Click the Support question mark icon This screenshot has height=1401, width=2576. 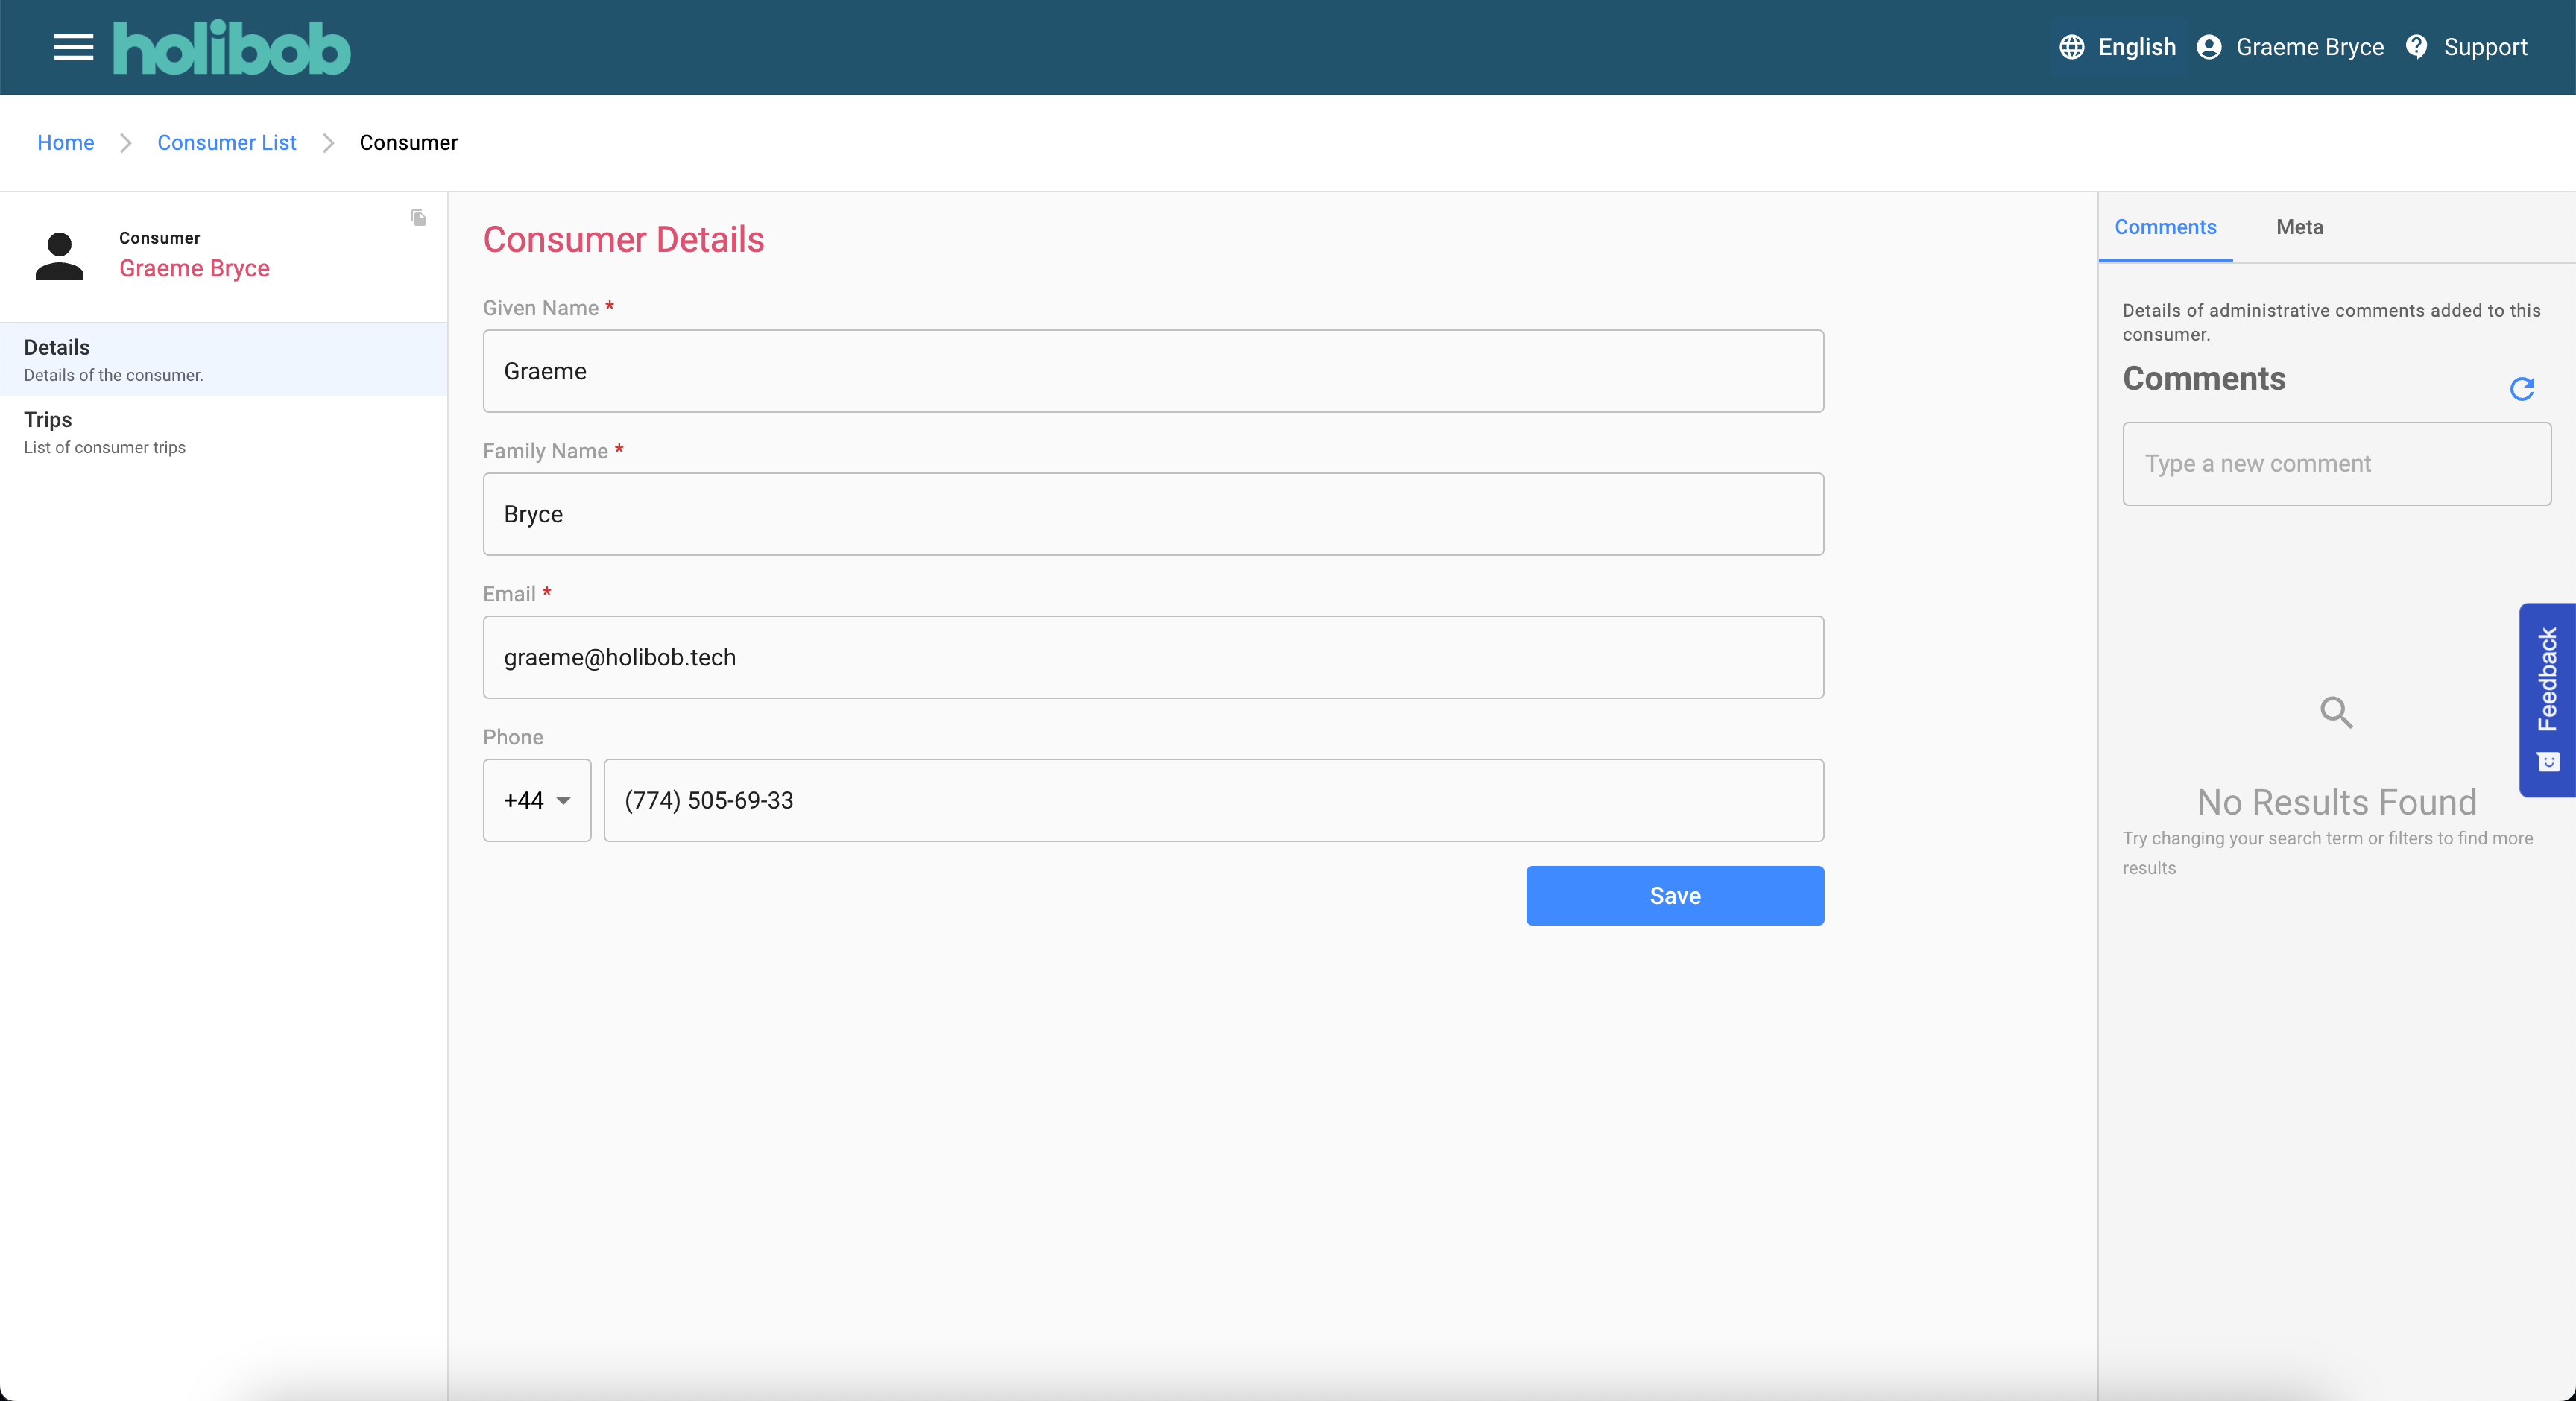[x=2416, y=47]
